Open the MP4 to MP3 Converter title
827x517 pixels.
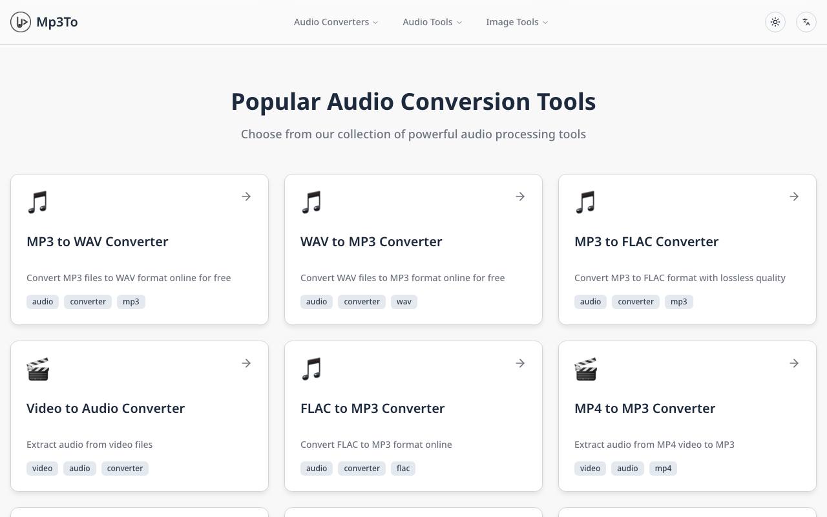click(x=645, y=408)
